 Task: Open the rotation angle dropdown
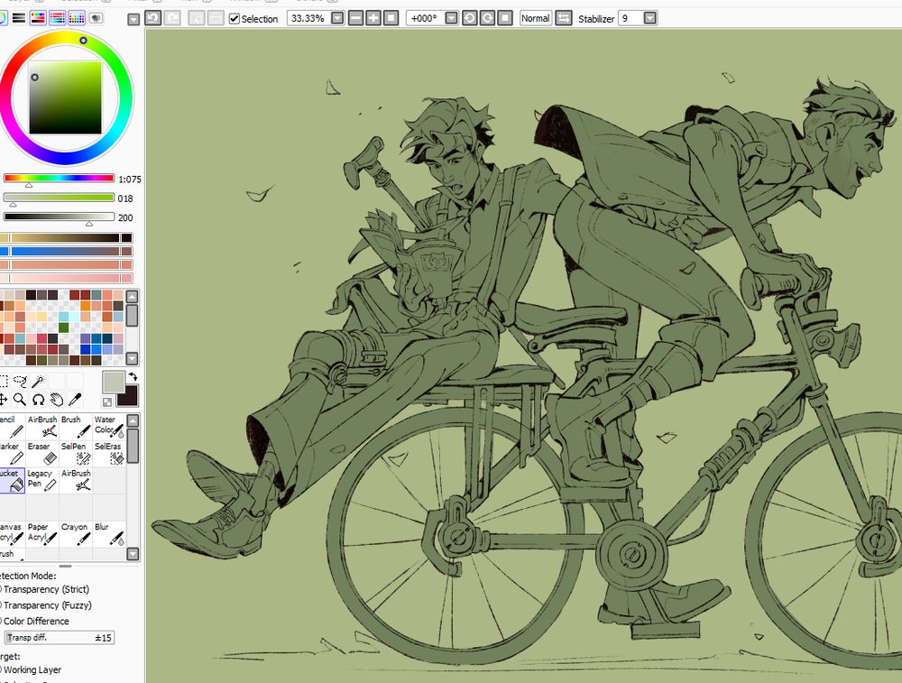point(452,18)
